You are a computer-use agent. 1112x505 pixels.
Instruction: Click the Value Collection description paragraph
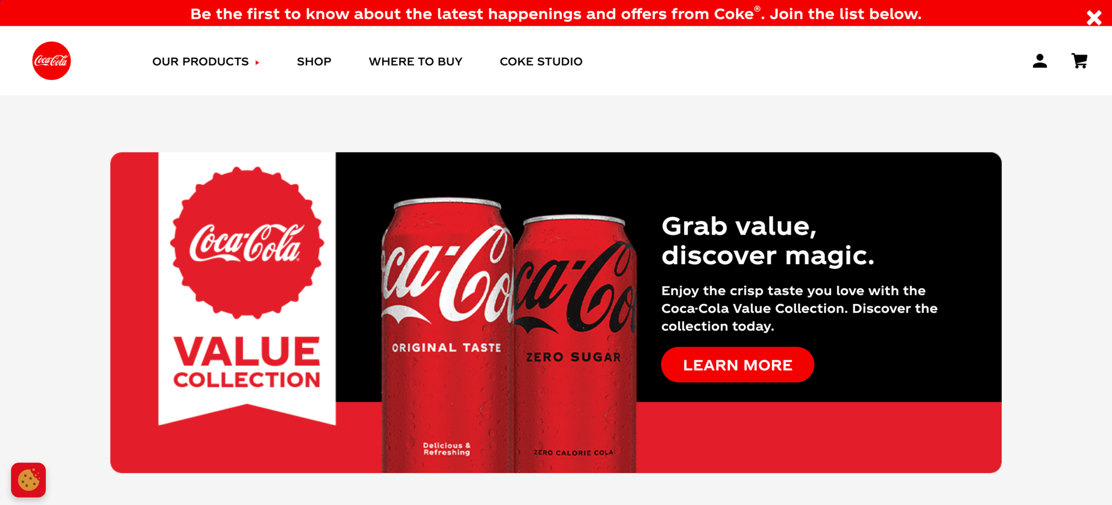click(x=799, y=308)
